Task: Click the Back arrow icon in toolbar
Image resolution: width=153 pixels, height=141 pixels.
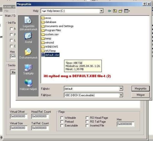Action: 109,11
